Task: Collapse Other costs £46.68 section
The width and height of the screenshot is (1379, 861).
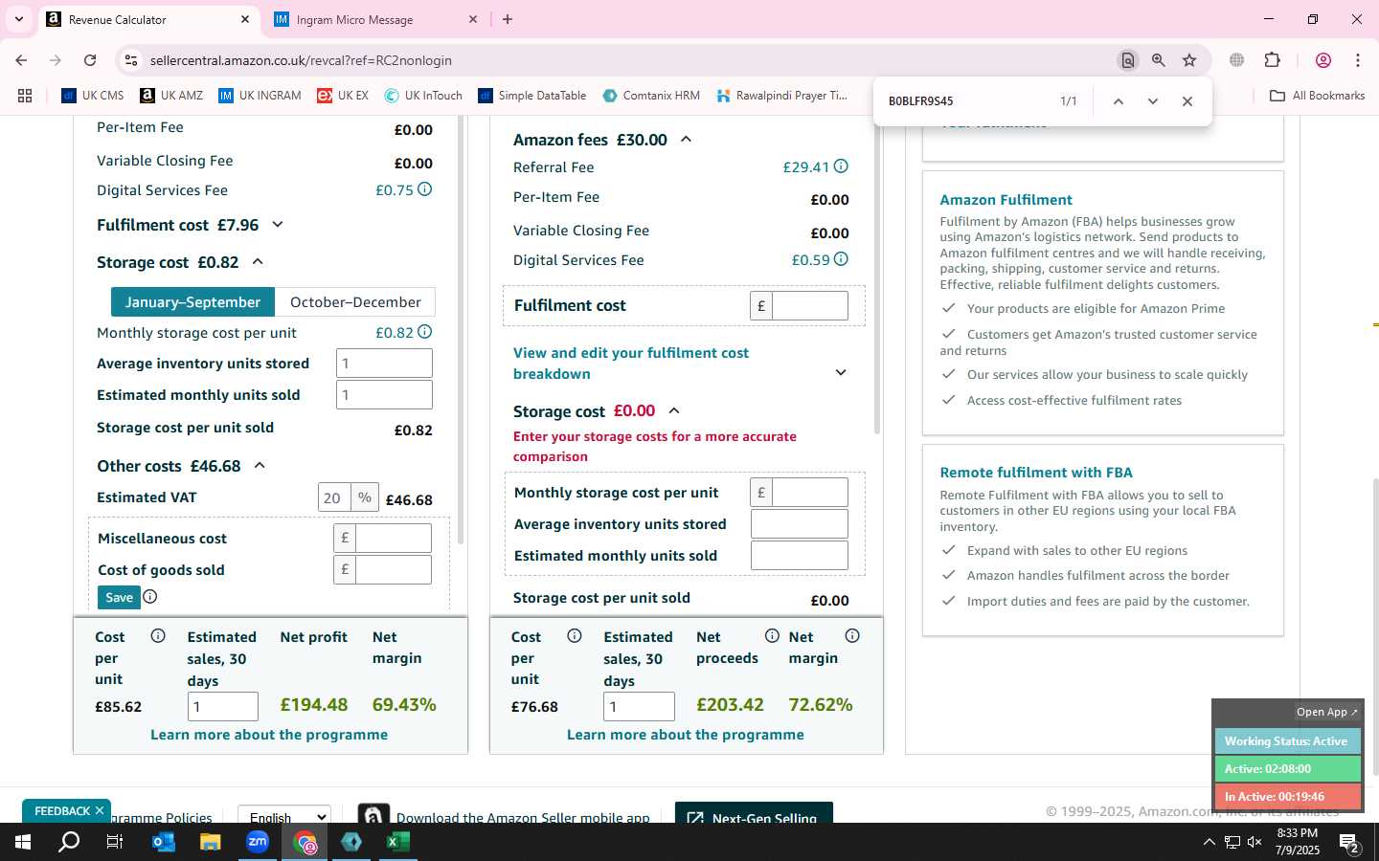Action: [260, 466]
